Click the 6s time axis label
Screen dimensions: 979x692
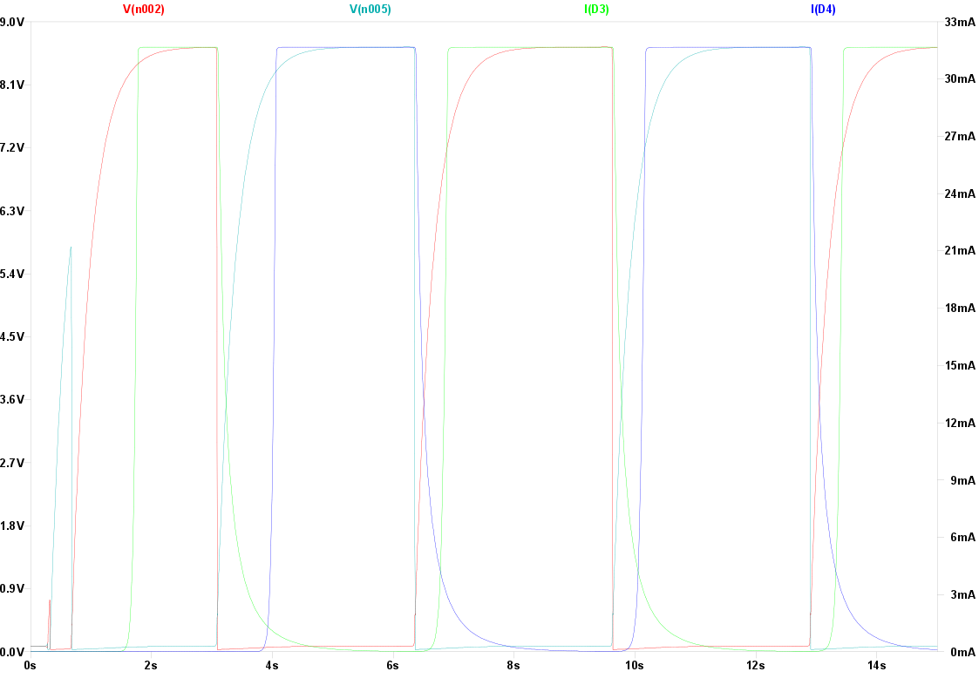pyautogui.click(x=392, y=666)
